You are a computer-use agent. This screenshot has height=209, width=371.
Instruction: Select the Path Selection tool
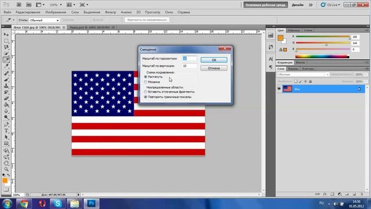tap(6, 137)
